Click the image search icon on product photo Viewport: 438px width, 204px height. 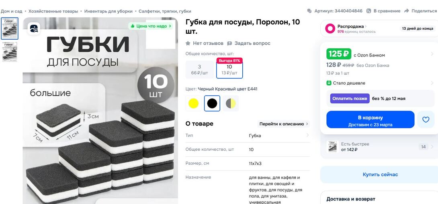[x=34, y=28]
